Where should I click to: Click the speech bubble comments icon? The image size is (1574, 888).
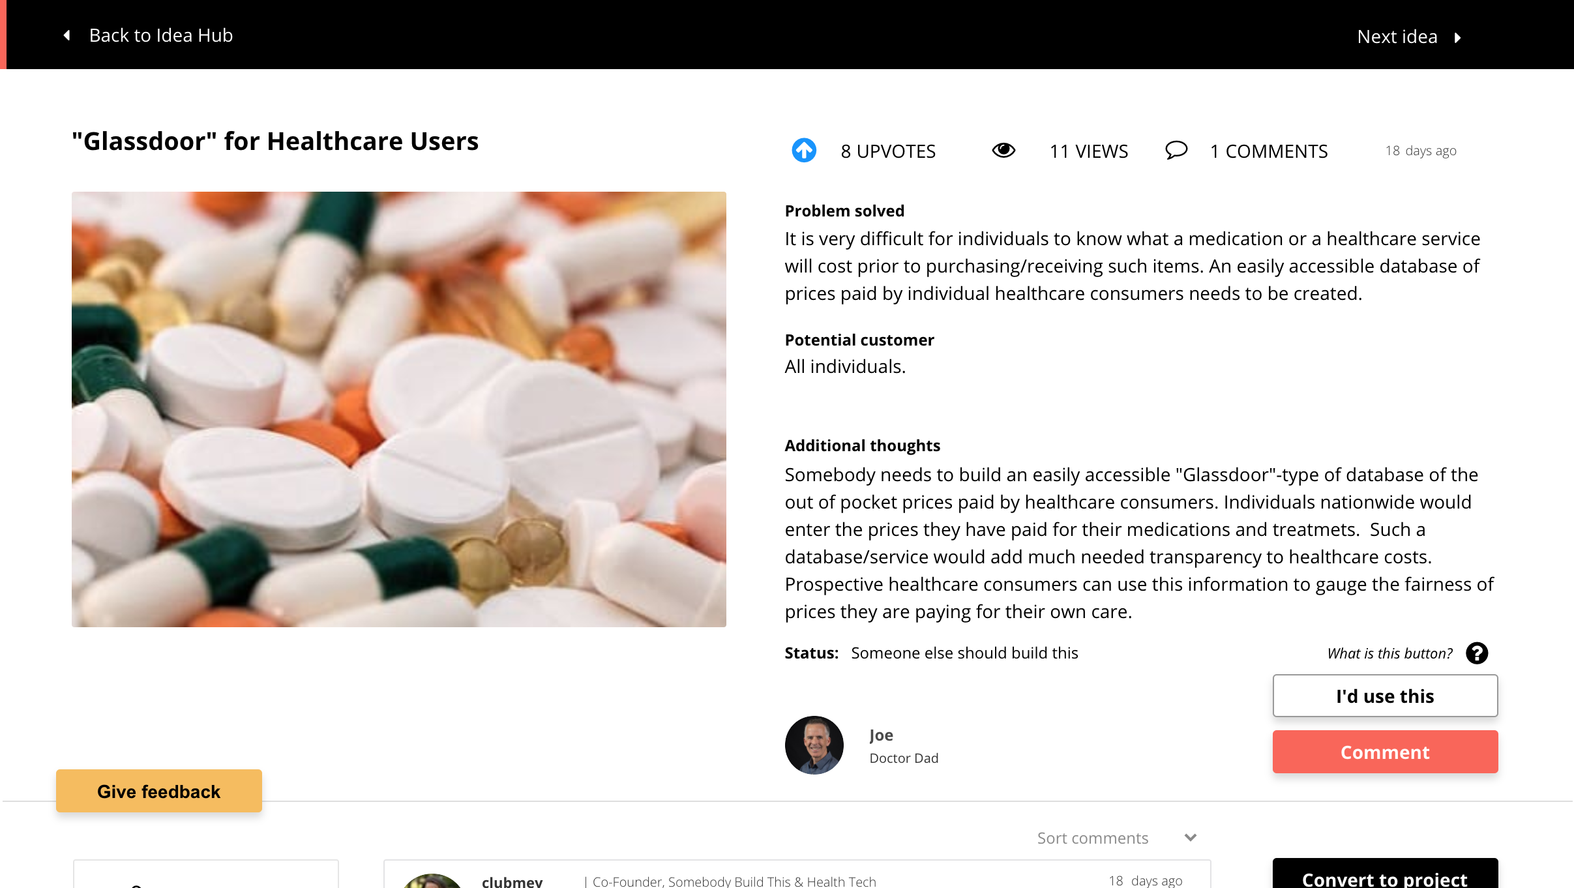click(x=1176, y=151)
